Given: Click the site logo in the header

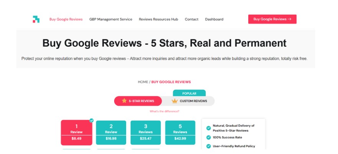Looking at the screenshot, I should point(36,19).
